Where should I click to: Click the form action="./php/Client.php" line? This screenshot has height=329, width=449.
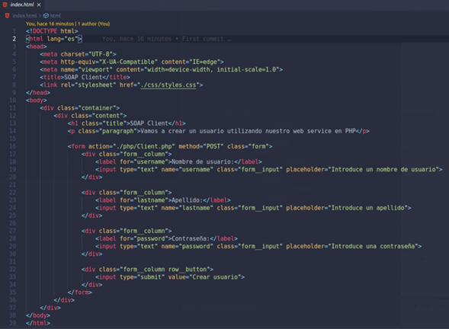point(170,146)
